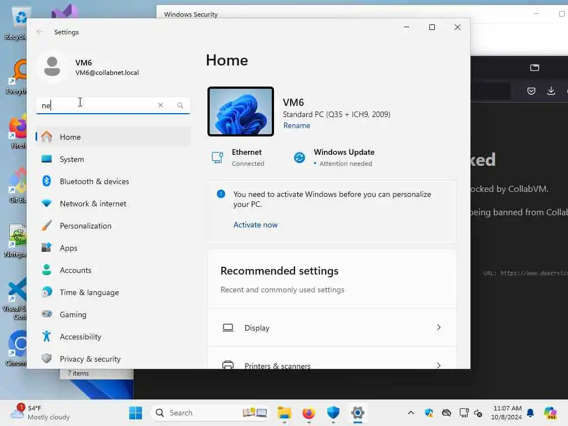Click the Windows Update sync icon

tap(300, 158)
